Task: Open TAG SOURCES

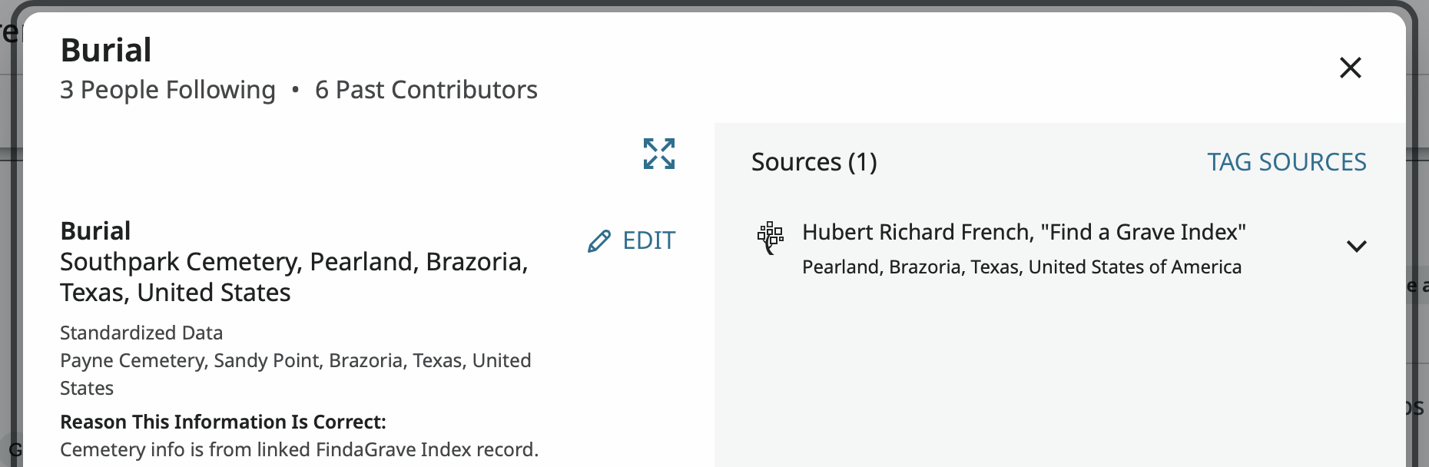Action: click(x=1286, y=162)
